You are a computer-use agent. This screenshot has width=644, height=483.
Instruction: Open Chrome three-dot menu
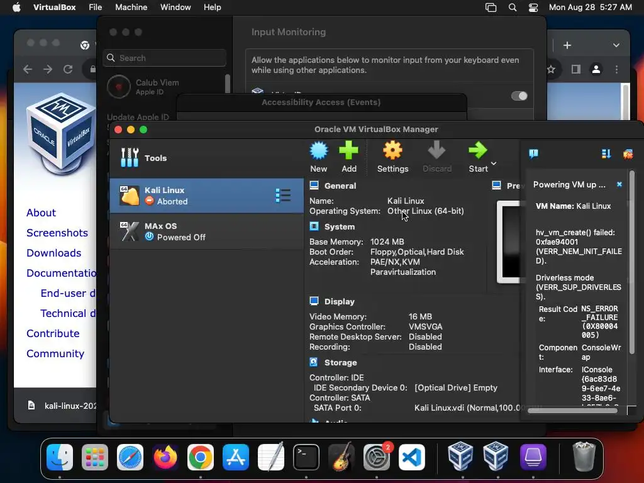[x=616, y=69]
